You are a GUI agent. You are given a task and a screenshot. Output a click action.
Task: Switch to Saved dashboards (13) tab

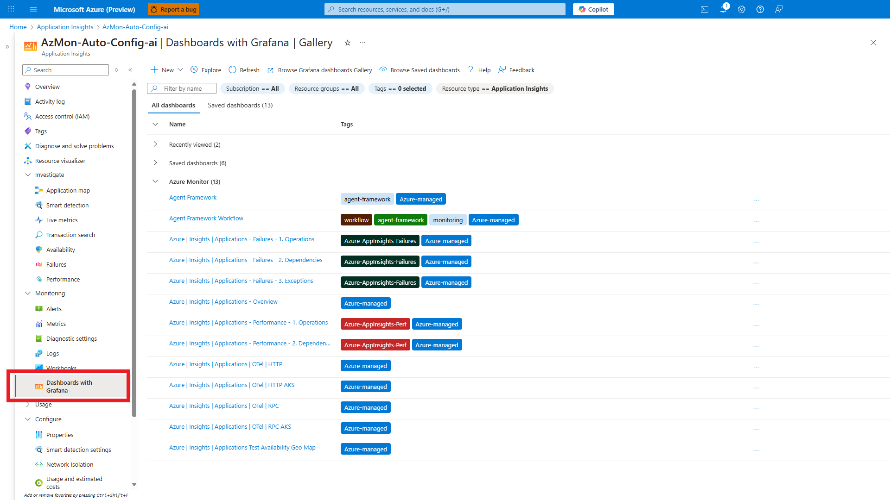[x=240, y=105]
